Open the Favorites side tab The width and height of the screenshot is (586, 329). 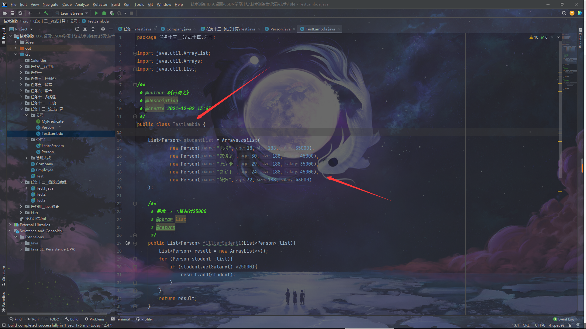3,302
